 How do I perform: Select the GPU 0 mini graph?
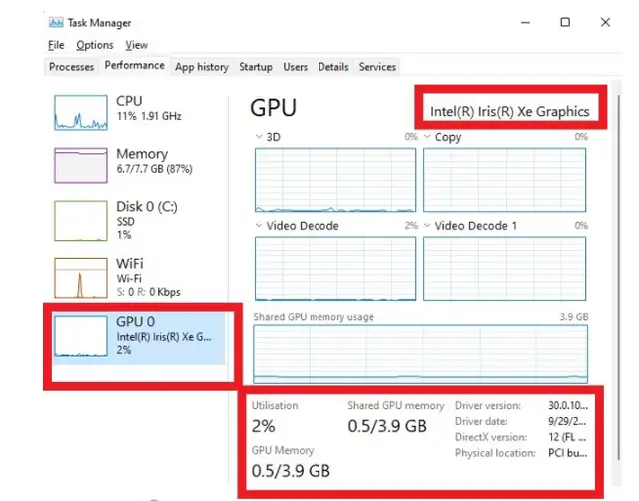click(x=81, y=336)
